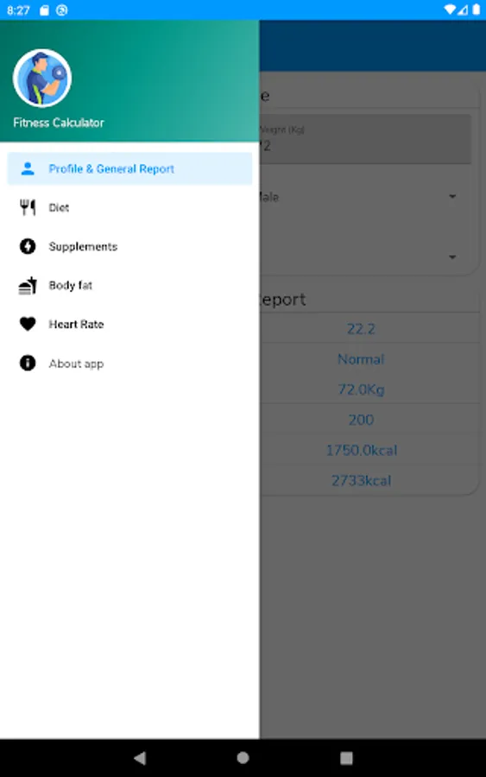This screenshot has height=777, width=486.
Task: Tap the Fitness Calculator avatar logo
Action: [x=42, y=79]
